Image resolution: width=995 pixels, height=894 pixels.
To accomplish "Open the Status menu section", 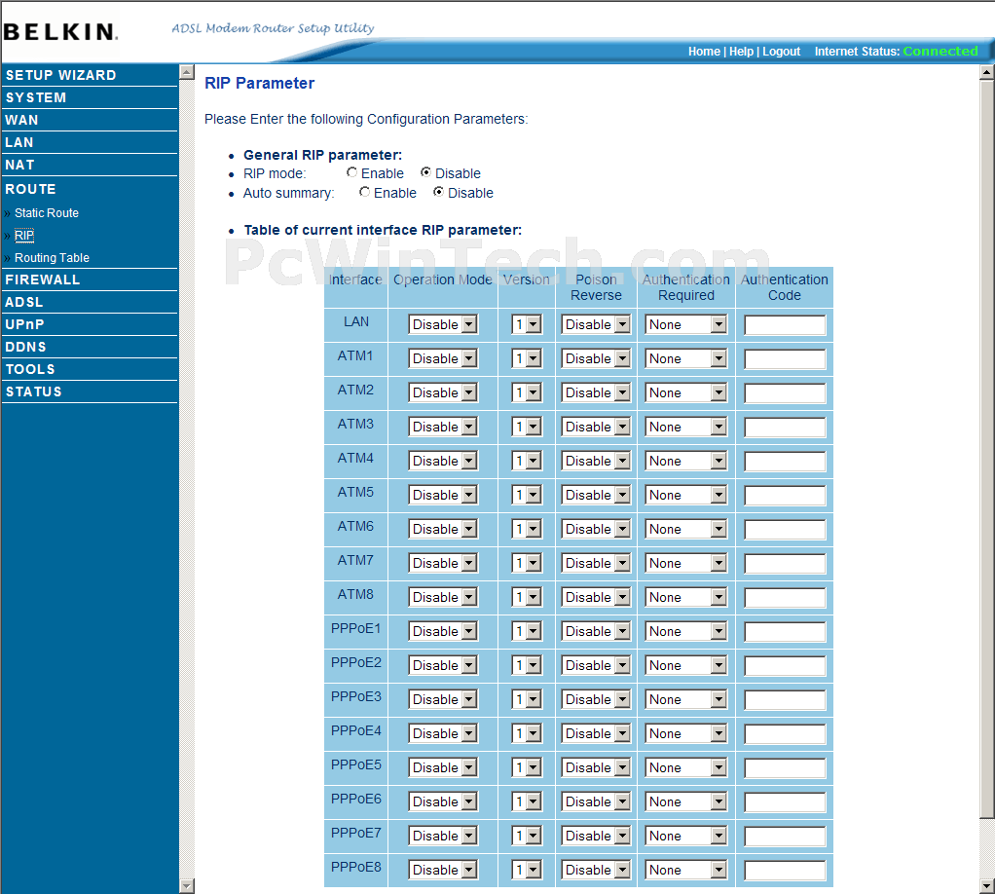I will (34, 391).
